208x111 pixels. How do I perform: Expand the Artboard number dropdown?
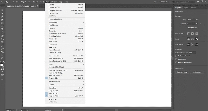[192, 24]
